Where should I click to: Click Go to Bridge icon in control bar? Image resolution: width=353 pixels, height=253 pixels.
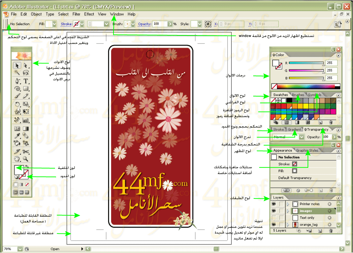(x=338, y=24)
